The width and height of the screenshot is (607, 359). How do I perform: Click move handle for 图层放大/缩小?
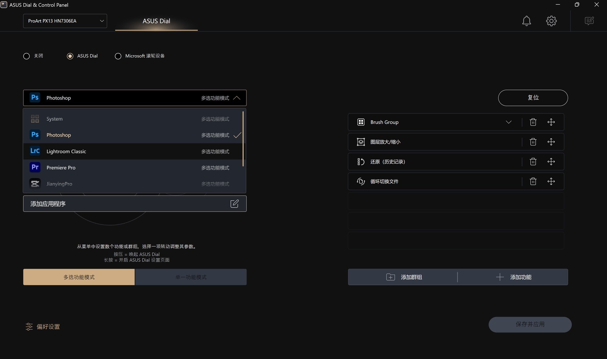(x=551, y=142)
